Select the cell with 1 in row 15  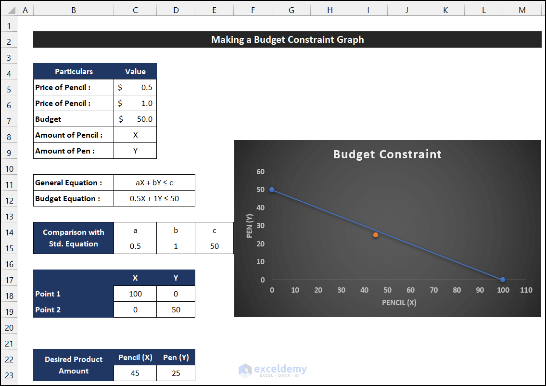point(176,246)
